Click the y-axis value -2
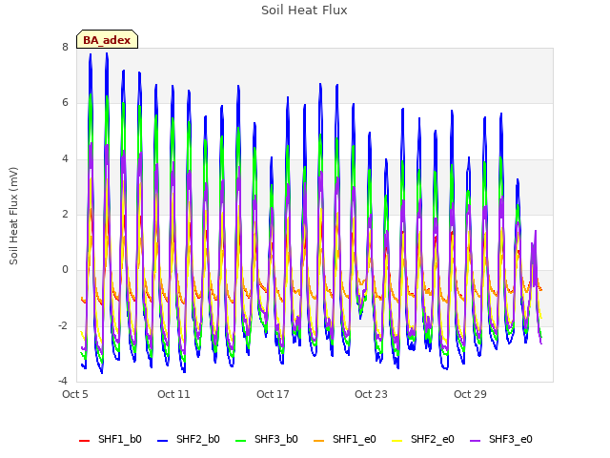 click(x=63, y=325)
